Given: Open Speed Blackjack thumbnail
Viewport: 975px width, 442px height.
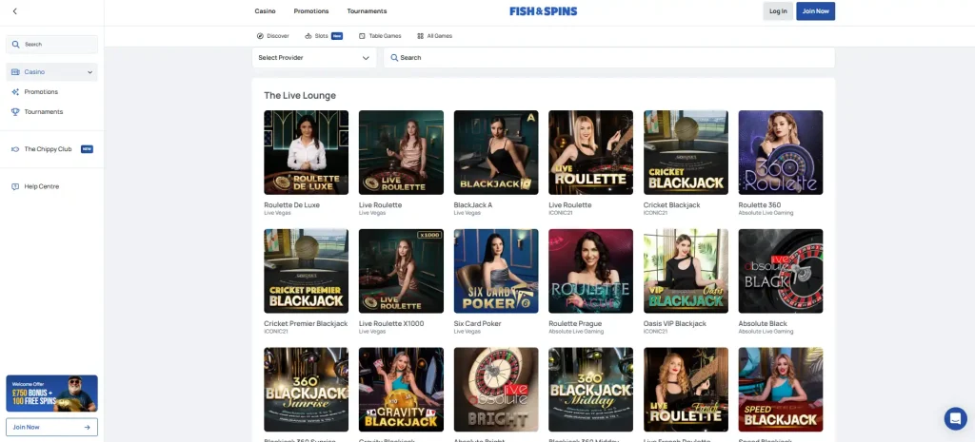Looking at the screenshot, I should coord(781,390).
